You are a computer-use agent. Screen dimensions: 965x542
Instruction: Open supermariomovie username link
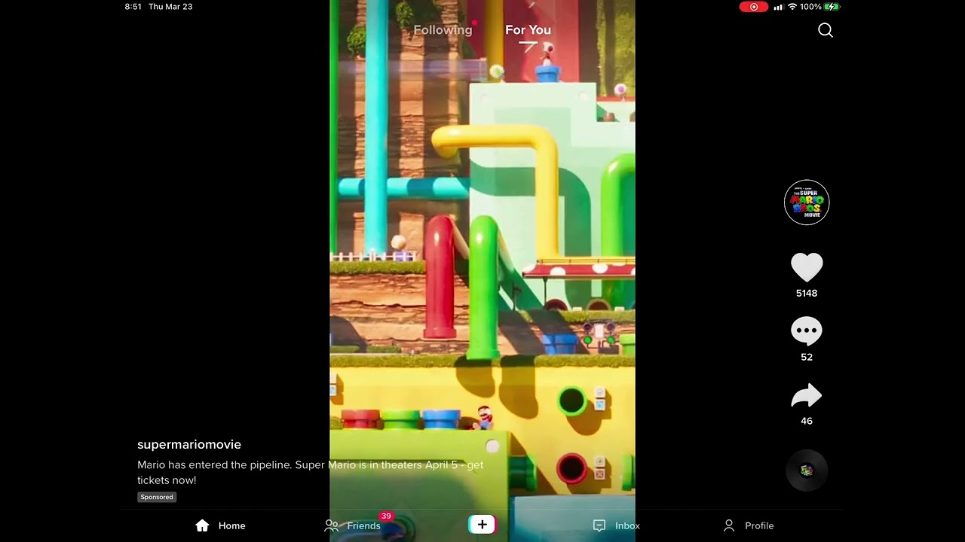(189, 445)
